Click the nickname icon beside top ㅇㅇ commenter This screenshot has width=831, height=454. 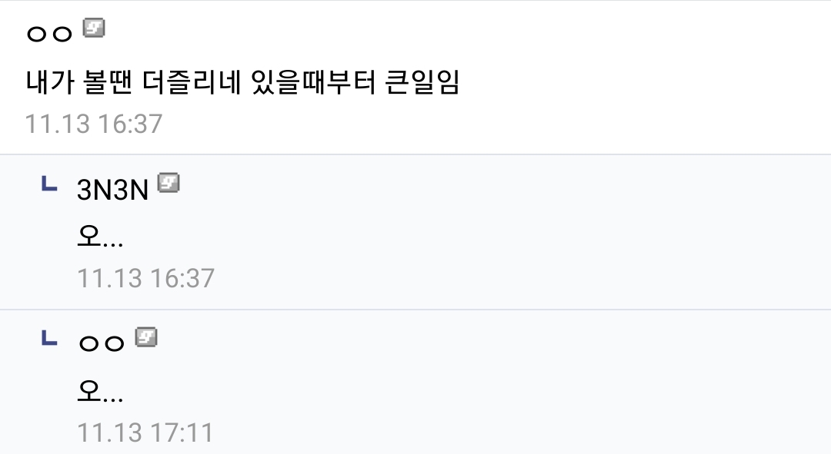[93, 29]
